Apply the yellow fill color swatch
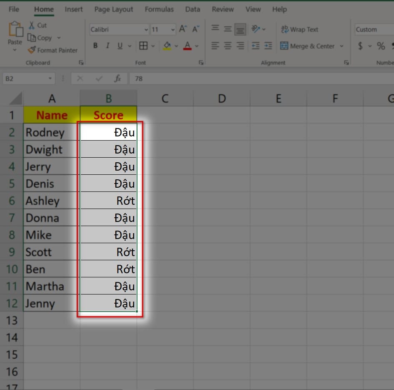This screenshot has height=390, width=394. pyautogui.click(x=167, y=46)
